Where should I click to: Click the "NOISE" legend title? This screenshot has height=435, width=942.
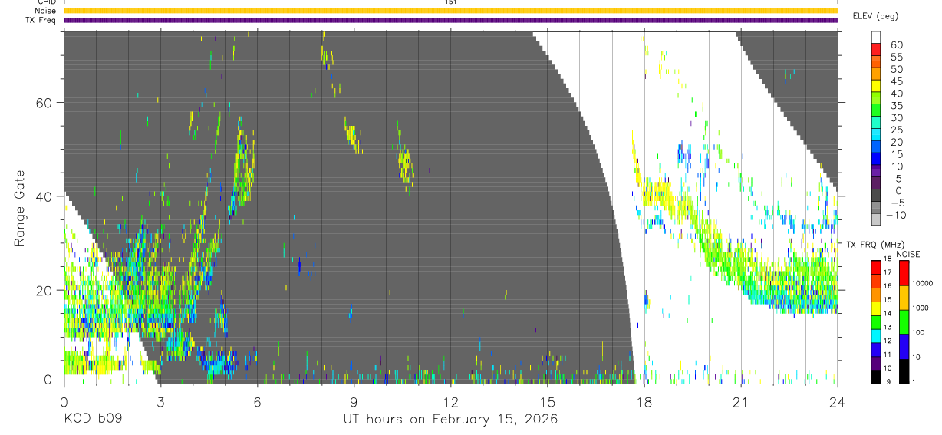(x=908, y=254)
